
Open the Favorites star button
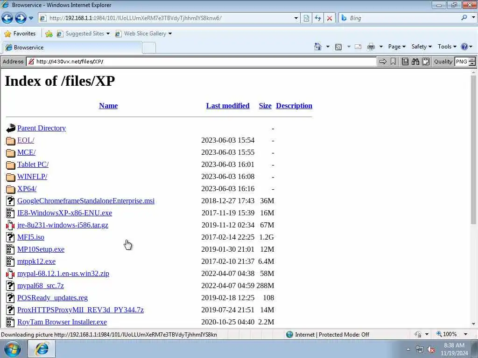20,34
